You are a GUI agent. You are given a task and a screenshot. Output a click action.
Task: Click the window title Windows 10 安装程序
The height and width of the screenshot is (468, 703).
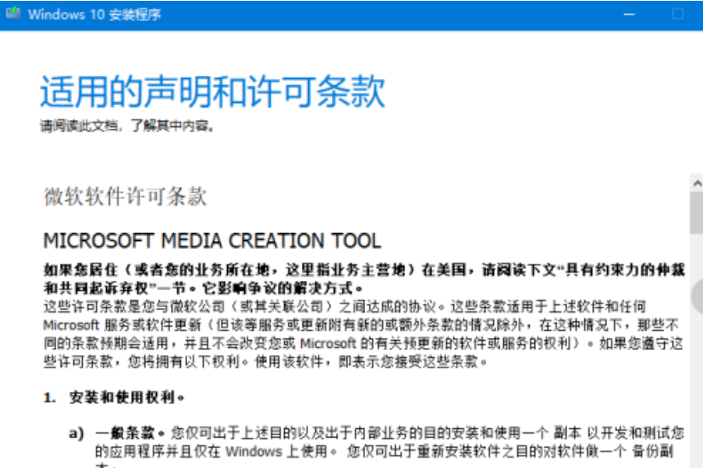(x=94, y=14)
